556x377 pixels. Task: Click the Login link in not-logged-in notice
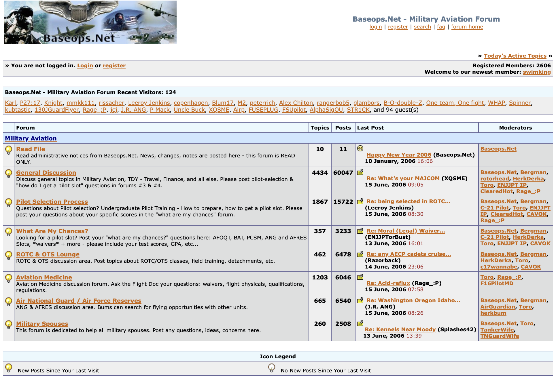[x=85, y=66]
